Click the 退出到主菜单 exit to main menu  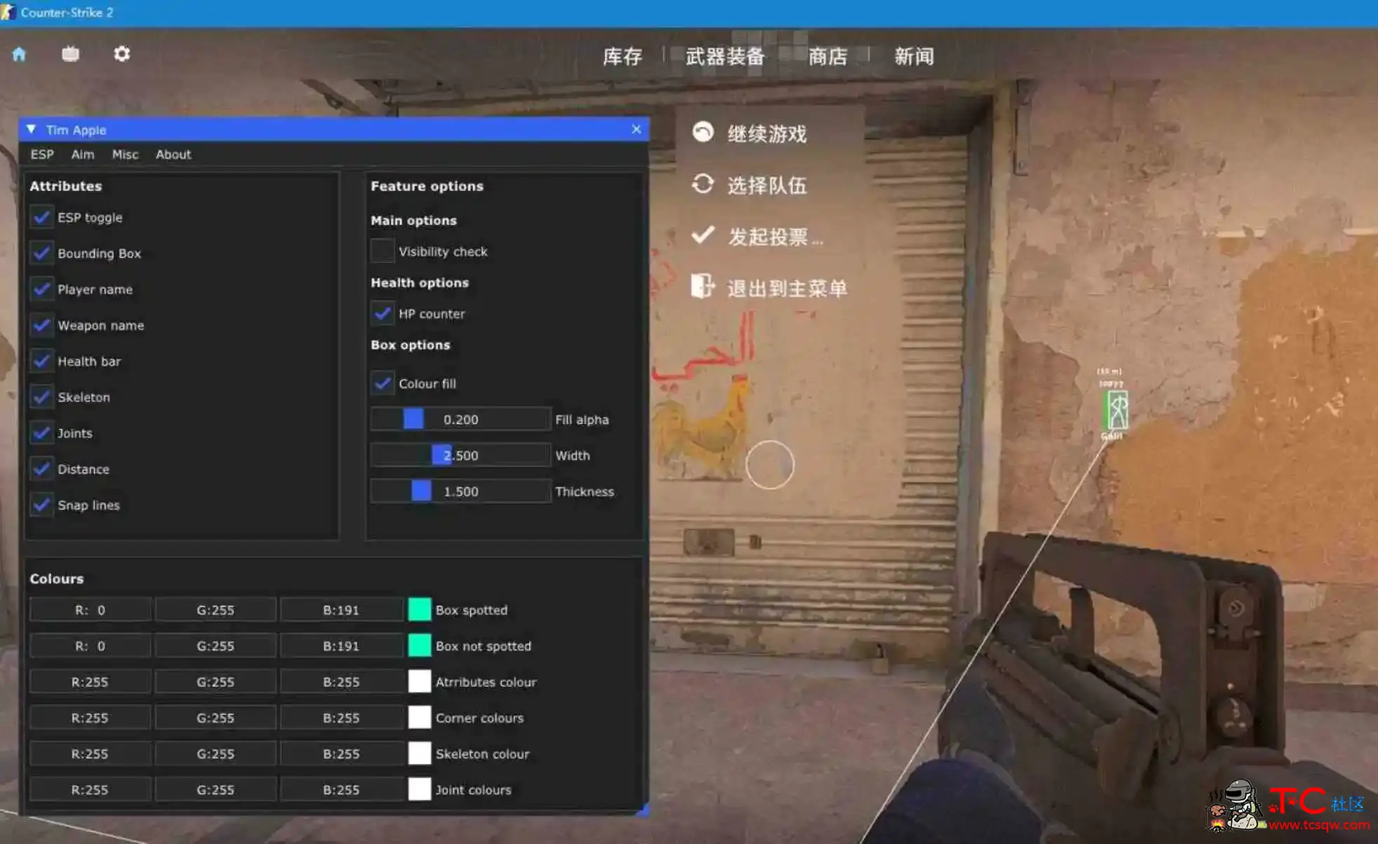tap(786, 286)
